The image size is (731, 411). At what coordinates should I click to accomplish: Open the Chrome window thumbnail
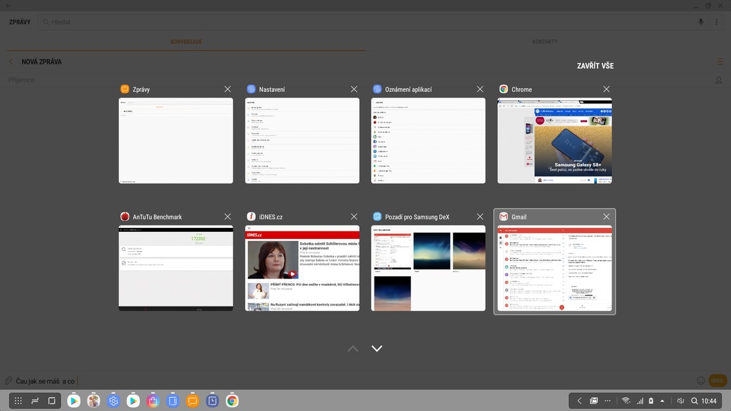tap(554, 141)
